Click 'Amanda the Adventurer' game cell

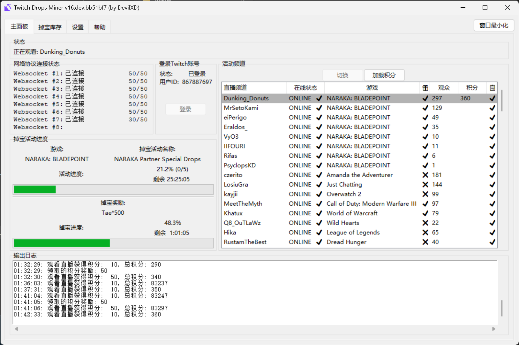click(359, 175)
